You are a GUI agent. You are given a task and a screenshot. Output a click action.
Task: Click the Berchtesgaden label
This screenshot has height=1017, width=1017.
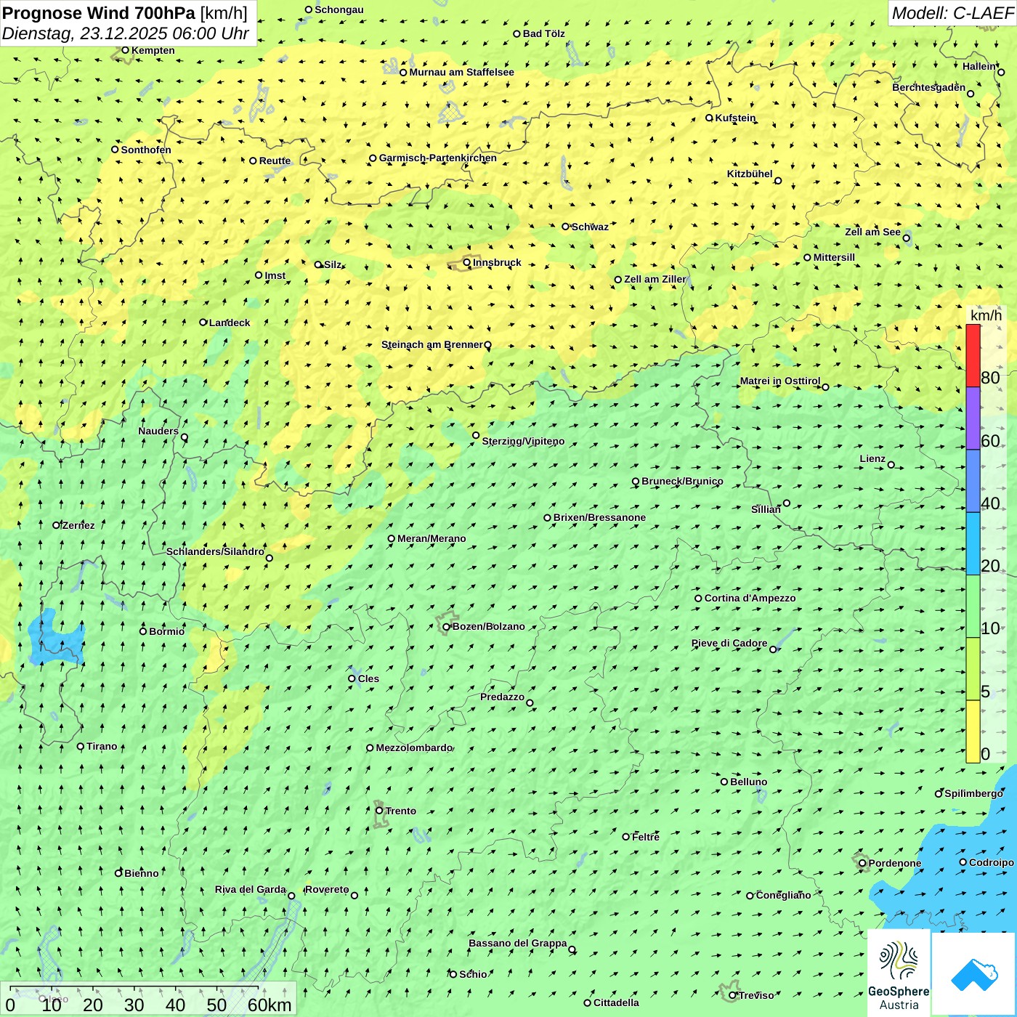pyautogui.click(x=928, y=87)
